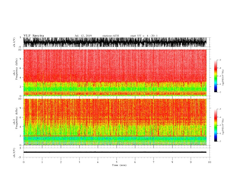Select the date "Jul. 12, 2018"
Viewport: 236px width, 182px height.
pyautogui.click(x=83, y=36)
